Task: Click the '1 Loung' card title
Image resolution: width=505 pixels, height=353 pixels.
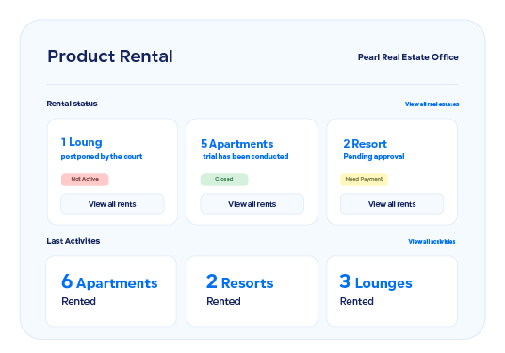Action: click(x=81, y=142)
